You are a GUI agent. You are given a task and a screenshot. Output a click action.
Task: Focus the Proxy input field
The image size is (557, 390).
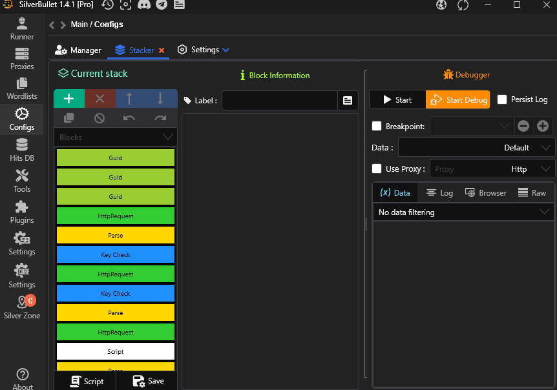[469, 169]
